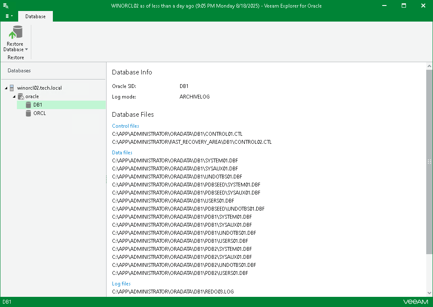
Task: Open the main hamburger menu
Action: 8,16
